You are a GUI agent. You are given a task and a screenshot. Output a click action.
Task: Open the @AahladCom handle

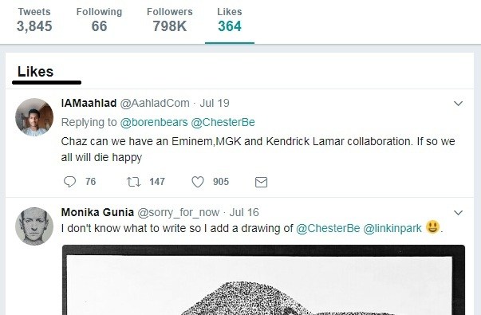(x=155, y=104)
